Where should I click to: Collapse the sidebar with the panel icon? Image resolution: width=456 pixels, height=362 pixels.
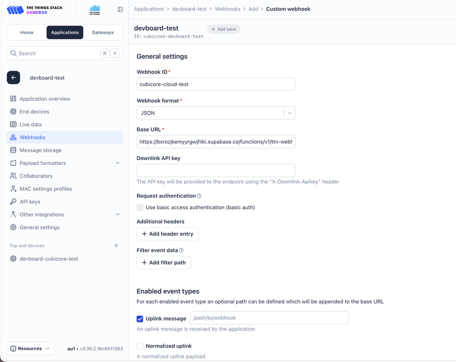[120, 10]
